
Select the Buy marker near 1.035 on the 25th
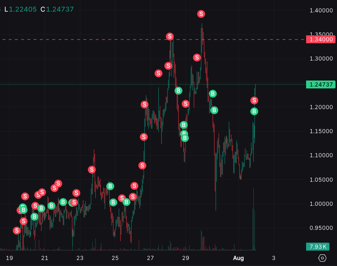pyautogui.click(x=110, y=186)
